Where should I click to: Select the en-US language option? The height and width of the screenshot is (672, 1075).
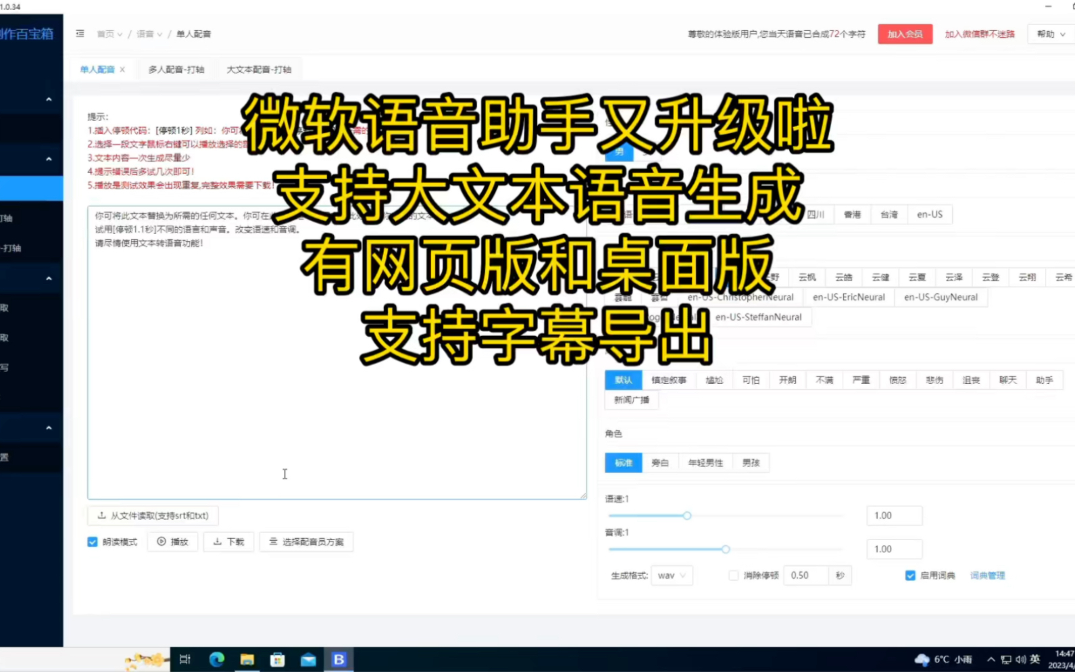click(x=930, y=214)
